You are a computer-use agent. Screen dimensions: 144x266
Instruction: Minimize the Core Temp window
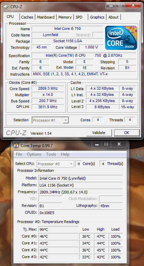97,144
